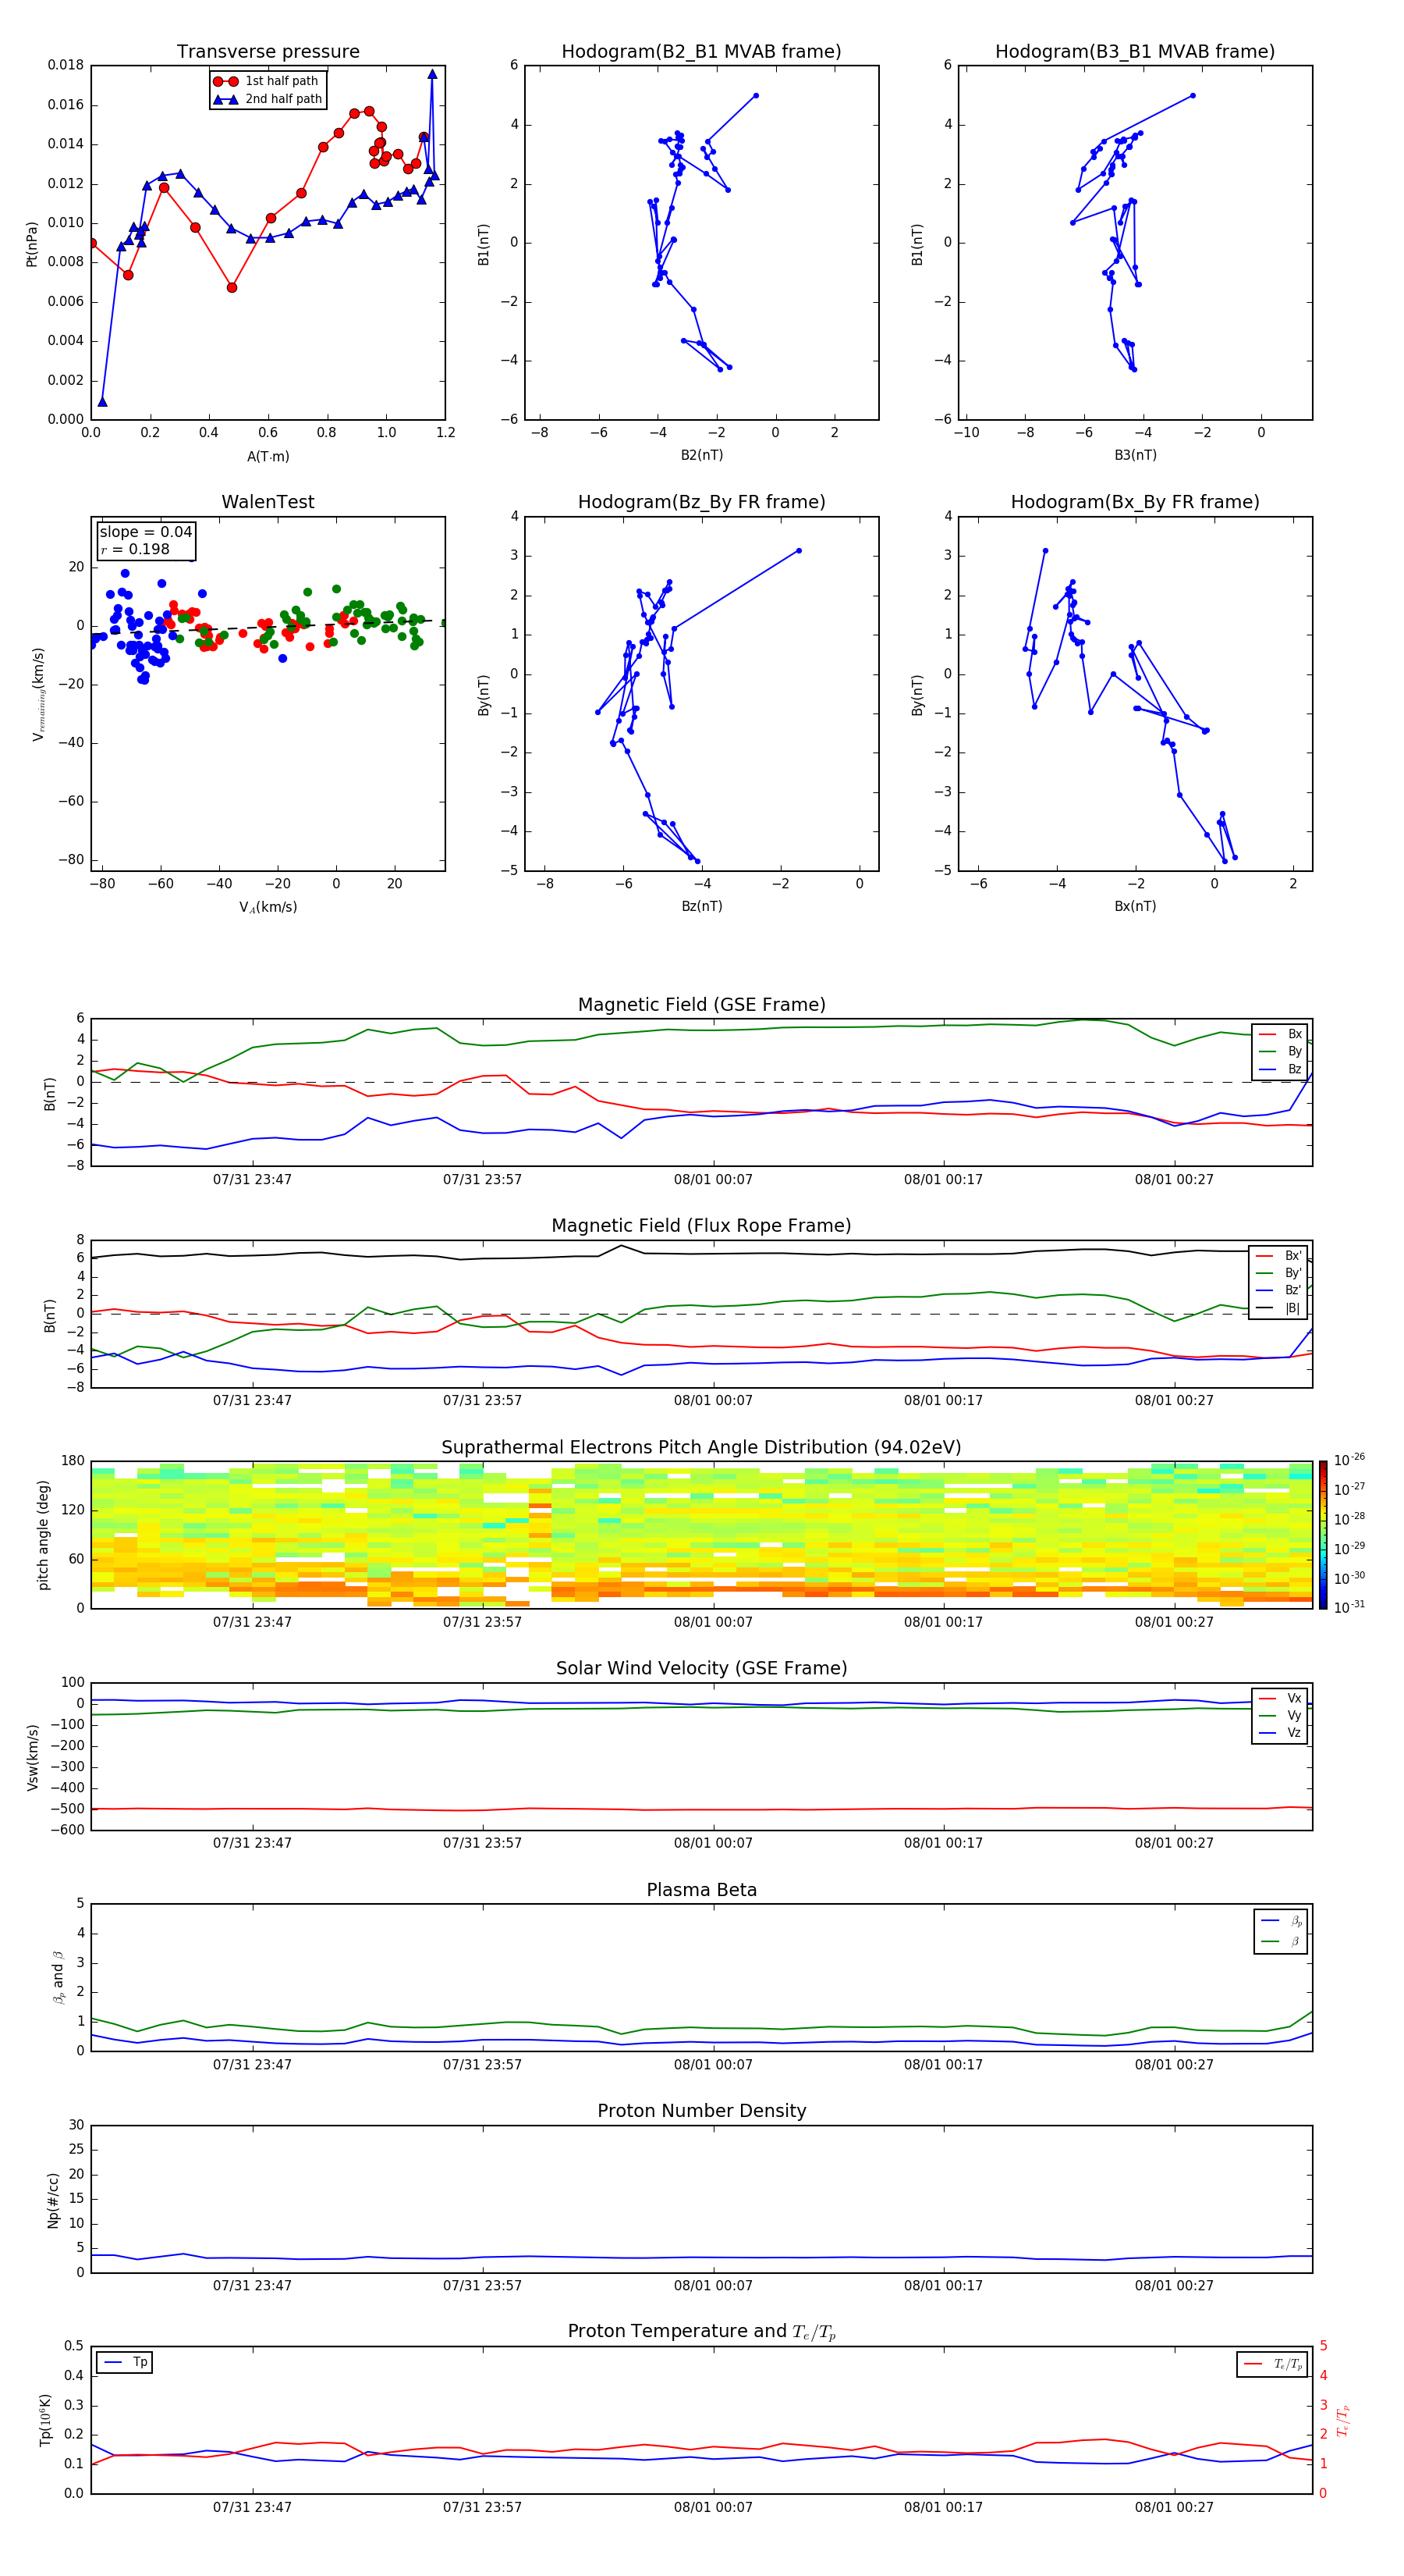
Task: Click the 'Vz' entry in velocity legend
Action: 1280,1733
